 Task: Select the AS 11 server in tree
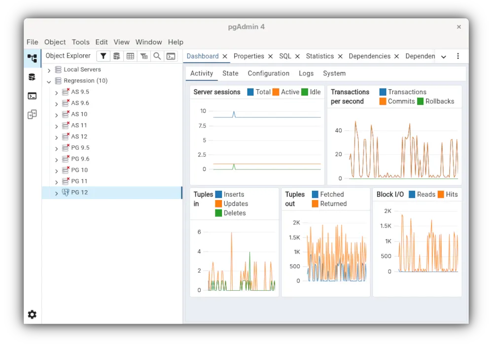(x=79, y=125)
